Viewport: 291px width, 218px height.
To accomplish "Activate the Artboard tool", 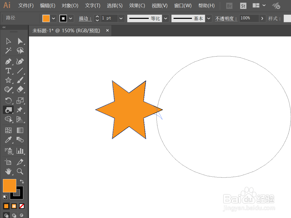I will coord(8,162).
